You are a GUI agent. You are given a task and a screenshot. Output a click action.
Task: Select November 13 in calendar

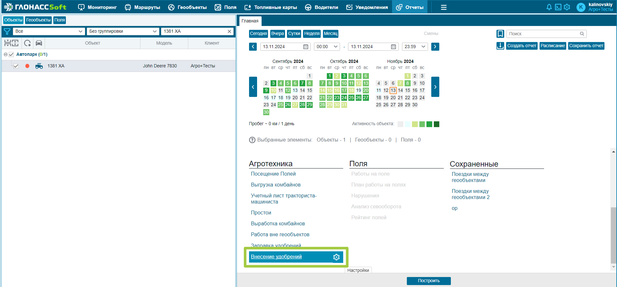click(x=393, y=91)
